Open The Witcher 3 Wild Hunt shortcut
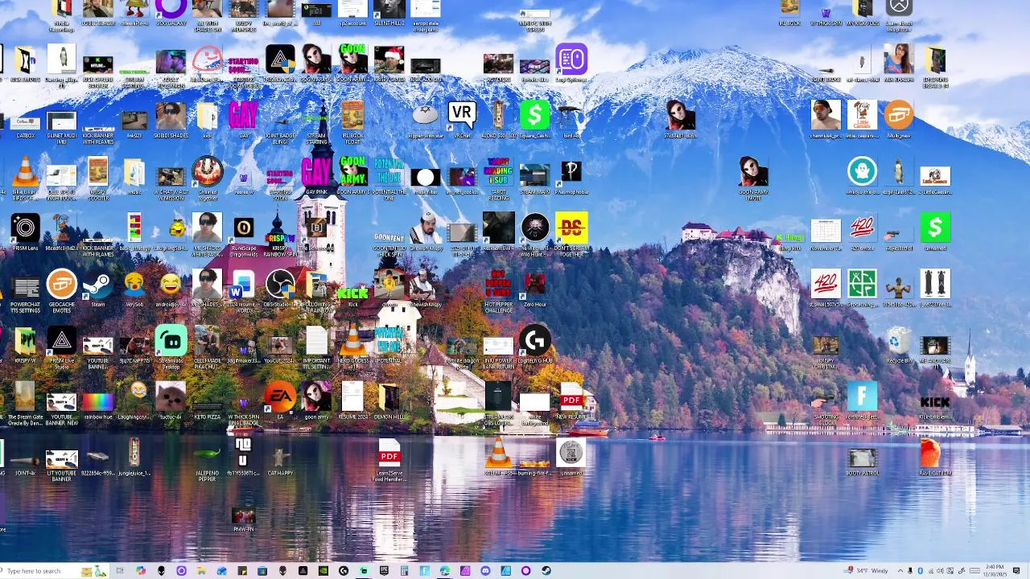 (534, 235)
